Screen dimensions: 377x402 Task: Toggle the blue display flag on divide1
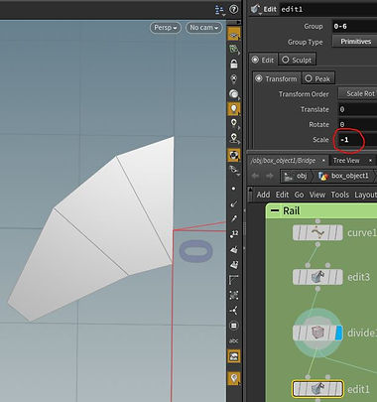pyautogui.click(x=338, y=333)
